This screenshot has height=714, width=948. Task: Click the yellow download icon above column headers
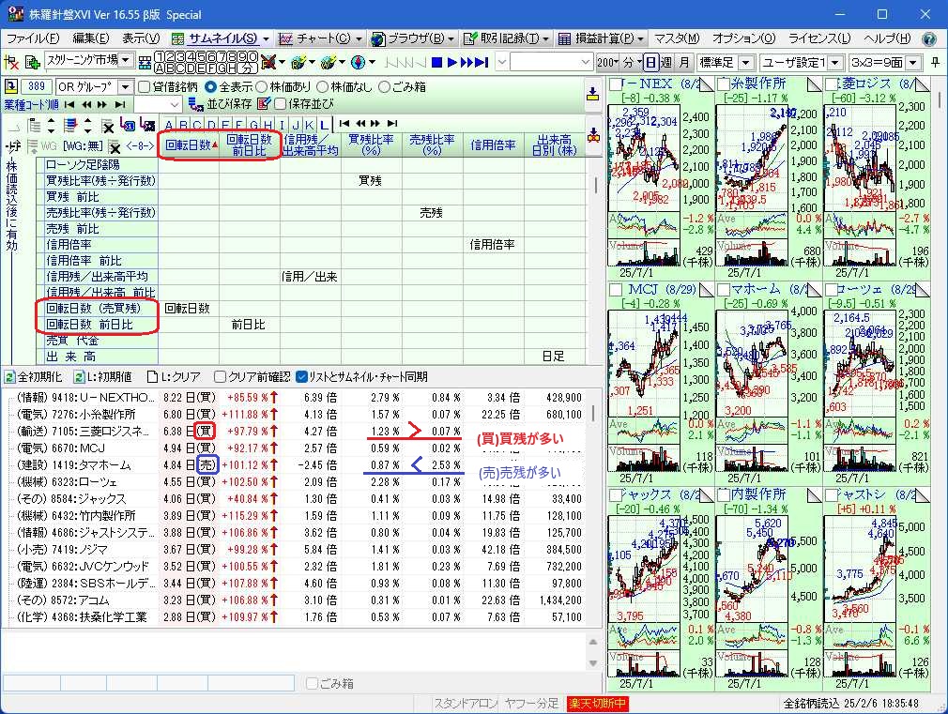tap(592, 93)
